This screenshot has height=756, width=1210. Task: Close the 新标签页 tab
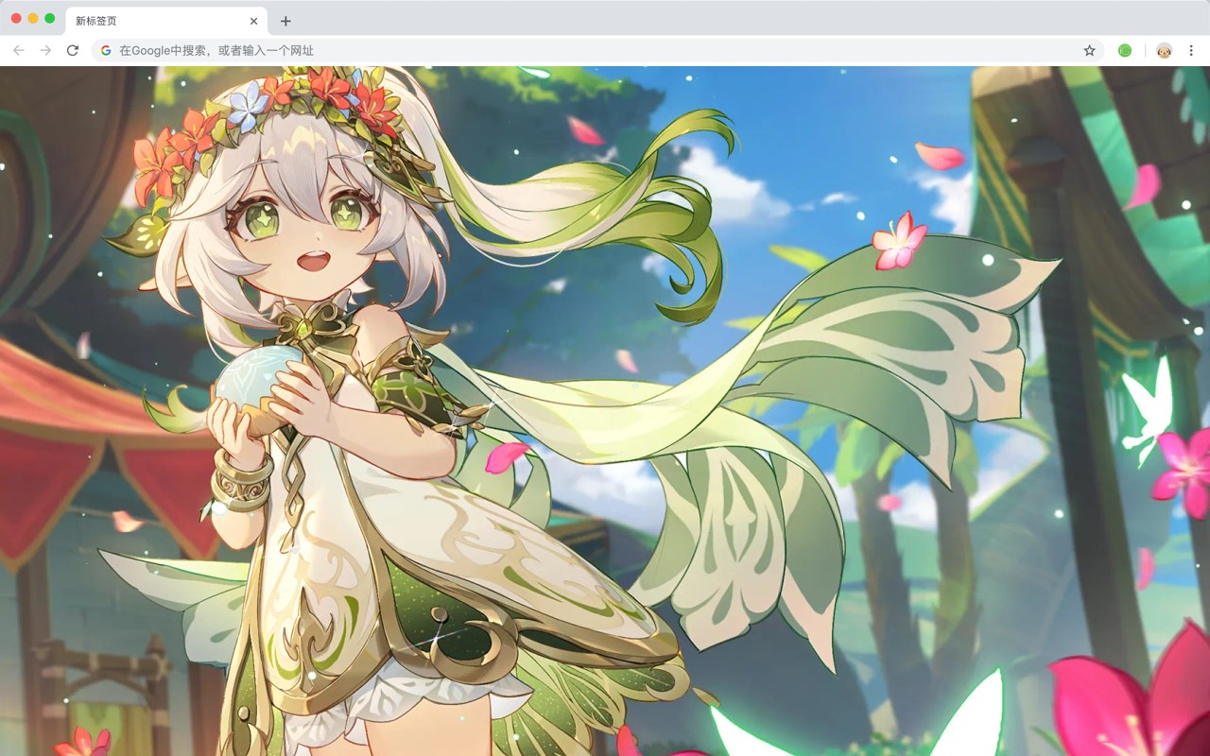(253, 20)
